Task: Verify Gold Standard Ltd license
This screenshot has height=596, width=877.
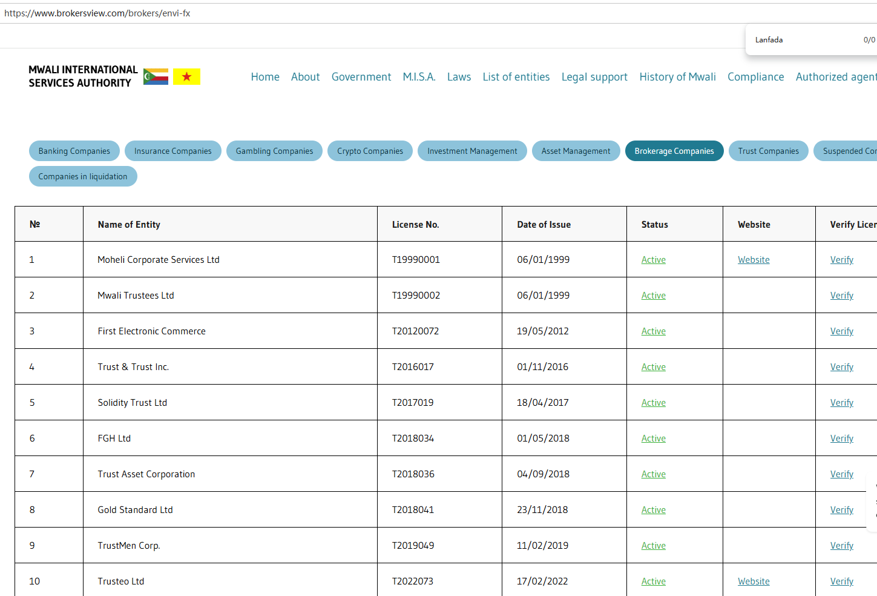Action: 841,510
